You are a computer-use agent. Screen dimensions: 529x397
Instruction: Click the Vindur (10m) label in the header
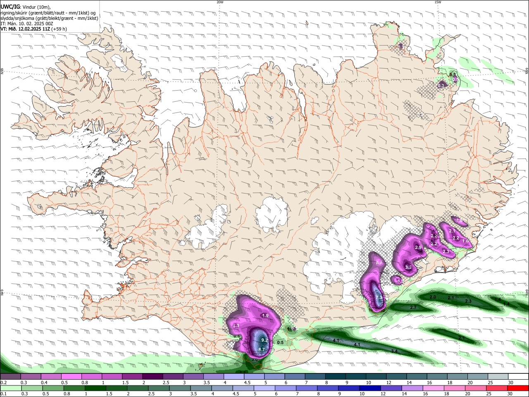(x=36, y=7)
